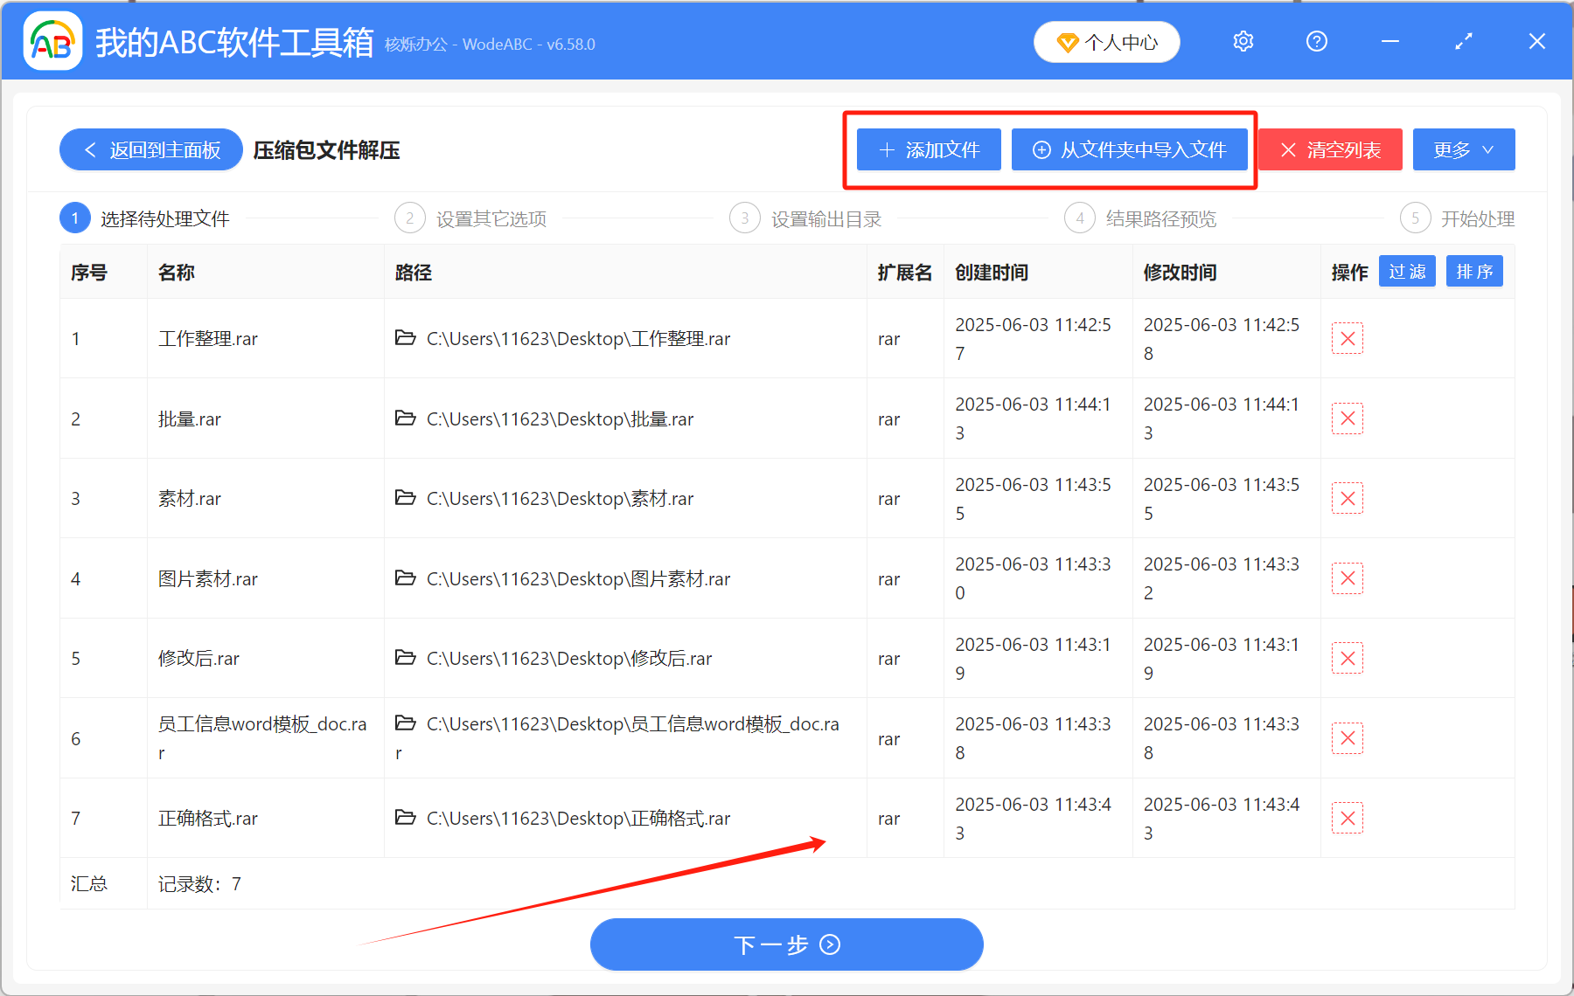Open the 过滤 filter control
The height and width of the screenshot is (996, 1574).
coord(1407,271)
